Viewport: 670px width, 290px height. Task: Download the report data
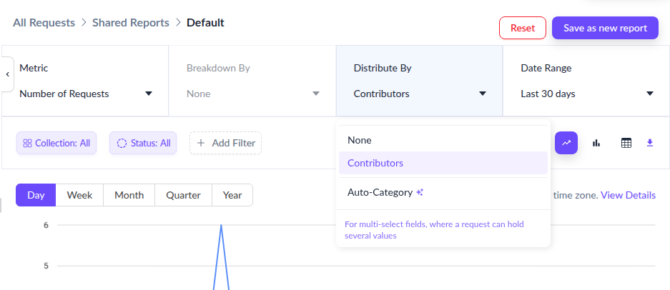tap(650, 143)
